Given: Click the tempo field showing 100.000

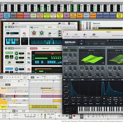Looking at the screenshot, I should pyautogui.click(x=50, y=114).
